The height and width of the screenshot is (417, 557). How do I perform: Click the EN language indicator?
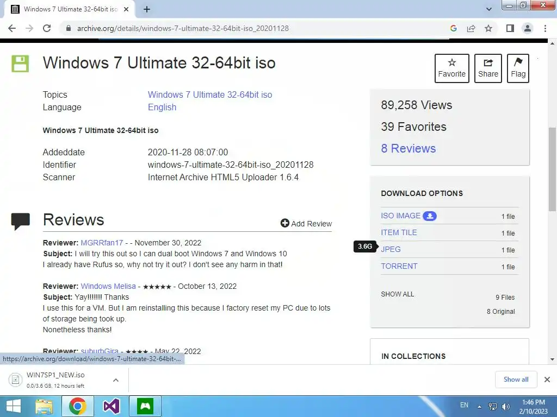click(464, 405)
